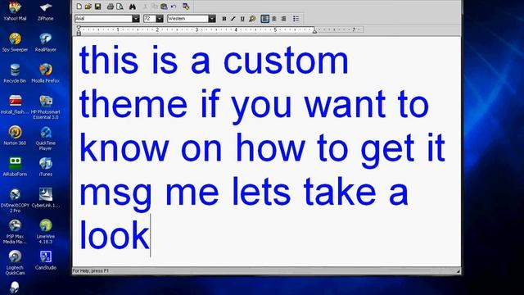Place cursor after the word "look"
Viewport: 524px width, 295px height.
[x=151, y=235]
